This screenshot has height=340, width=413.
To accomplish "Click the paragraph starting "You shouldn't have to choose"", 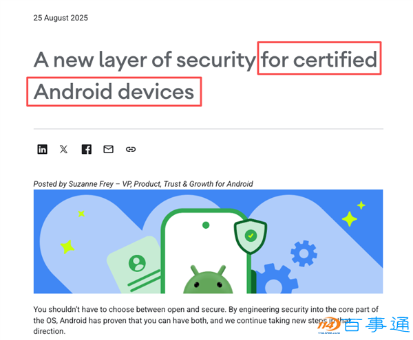I will [x=206, y=320].
